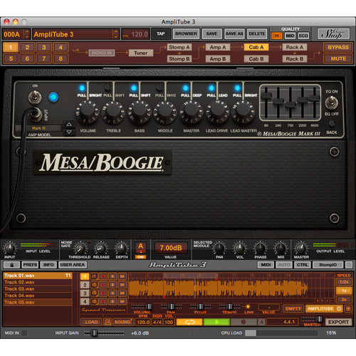Click the BROWSER button
Screen dimensions: 356x356
click(186, 33)
